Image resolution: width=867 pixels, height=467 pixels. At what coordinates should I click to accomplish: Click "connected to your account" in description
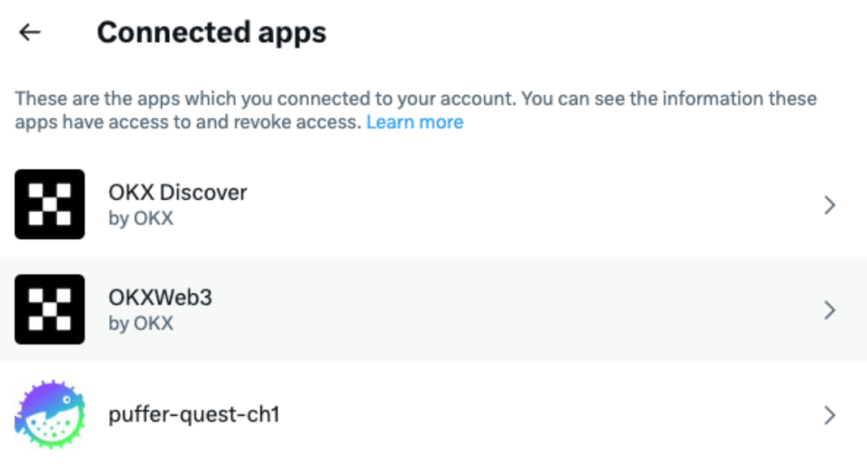click(397, 99)
